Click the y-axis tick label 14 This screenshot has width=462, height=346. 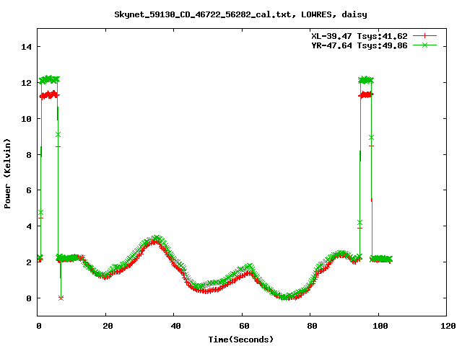point(26,47)
